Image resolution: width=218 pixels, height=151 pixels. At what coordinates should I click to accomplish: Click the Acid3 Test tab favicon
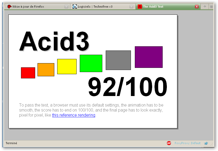point(140,7)
